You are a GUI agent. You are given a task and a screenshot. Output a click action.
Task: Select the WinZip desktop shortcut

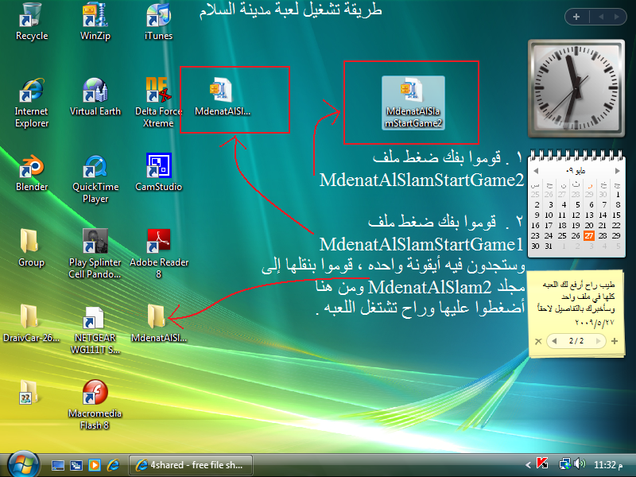(95, 21)
